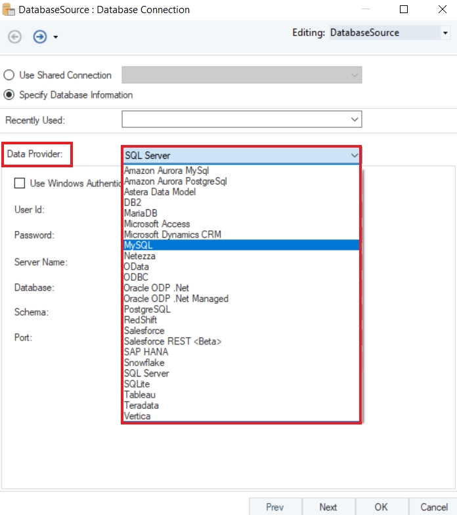Pick MariaDB from the provider list
This screenshot has width=457, height=515.
coord(242,213)
